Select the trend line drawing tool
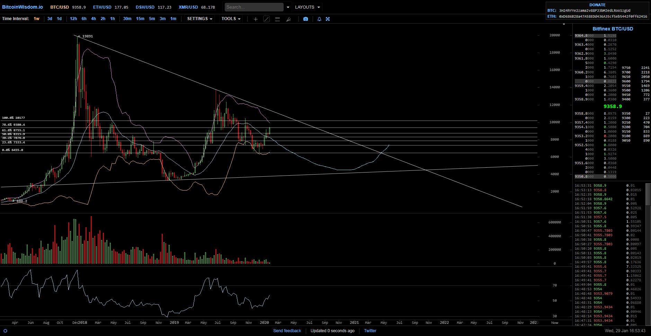The image size is (651, 336). (x=267, y=19)
